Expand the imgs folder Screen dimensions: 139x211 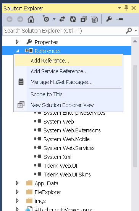click(x=17, y=201)
